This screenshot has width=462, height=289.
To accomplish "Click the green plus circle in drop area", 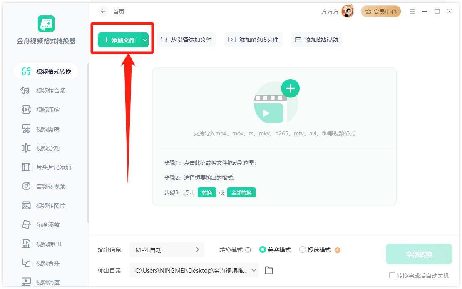I will 290,88.
